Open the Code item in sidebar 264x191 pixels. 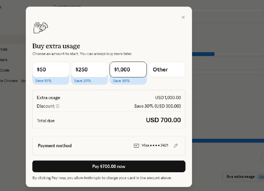click(x=5, y=70)
